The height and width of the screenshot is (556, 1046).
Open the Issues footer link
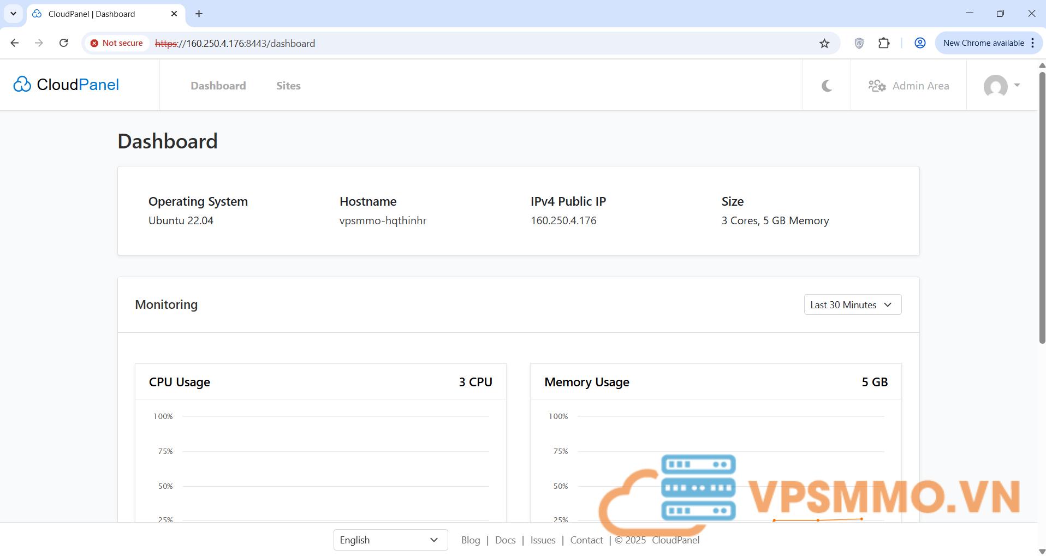(x=543, y=540)
